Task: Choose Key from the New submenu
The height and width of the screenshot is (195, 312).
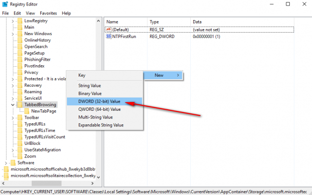Action: coord(105,75)
